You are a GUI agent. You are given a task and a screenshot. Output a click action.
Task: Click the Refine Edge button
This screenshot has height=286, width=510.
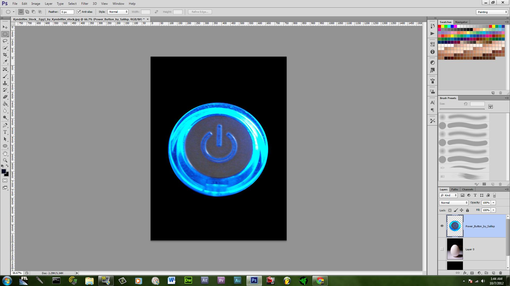200,12
